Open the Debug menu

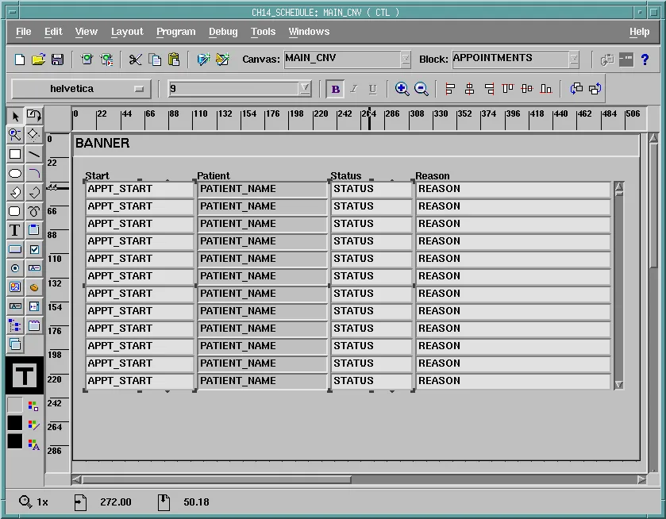(223, 32)
